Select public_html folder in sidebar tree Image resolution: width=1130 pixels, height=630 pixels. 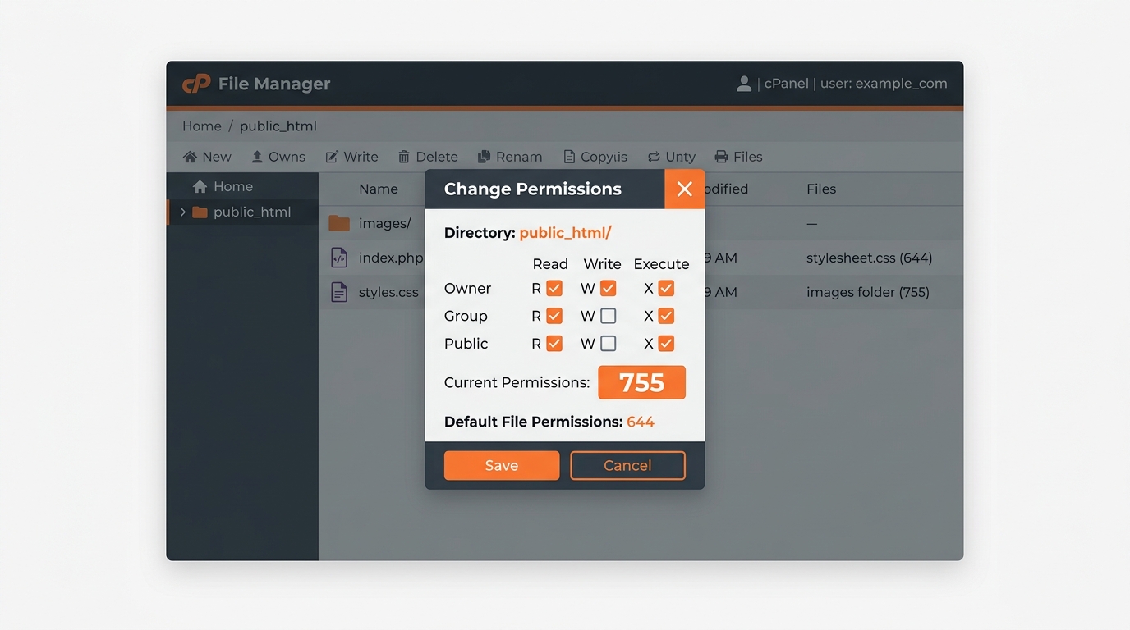242,212
